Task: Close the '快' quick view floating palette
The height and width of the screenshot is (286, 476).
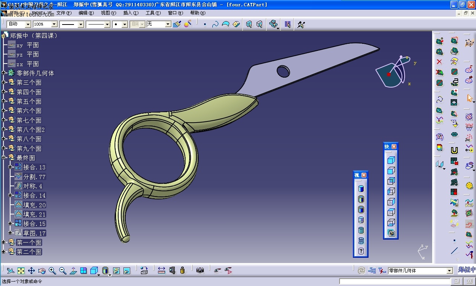Action: point(394,147)
